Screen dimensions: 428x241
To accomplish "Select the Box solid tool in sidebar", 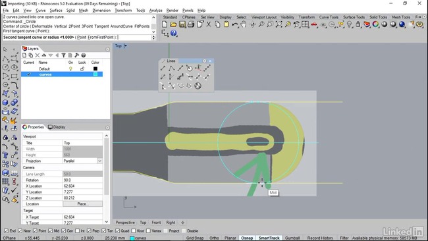I will pyautogui.click(x=5, y=102).
